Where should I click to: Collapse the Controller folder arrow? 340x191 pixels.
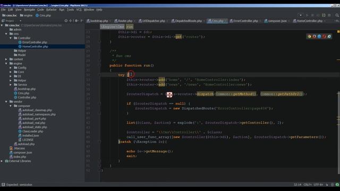point(11,38)
